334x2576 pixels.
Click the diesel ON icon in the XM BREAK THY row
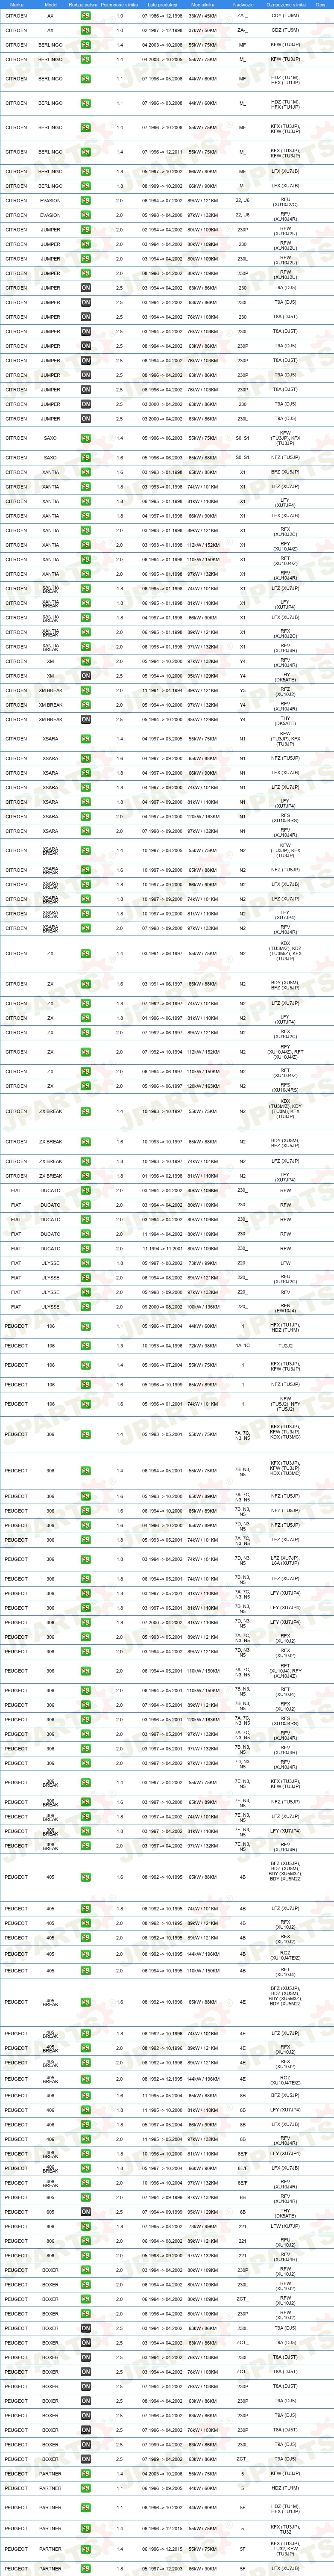(86, 720)
